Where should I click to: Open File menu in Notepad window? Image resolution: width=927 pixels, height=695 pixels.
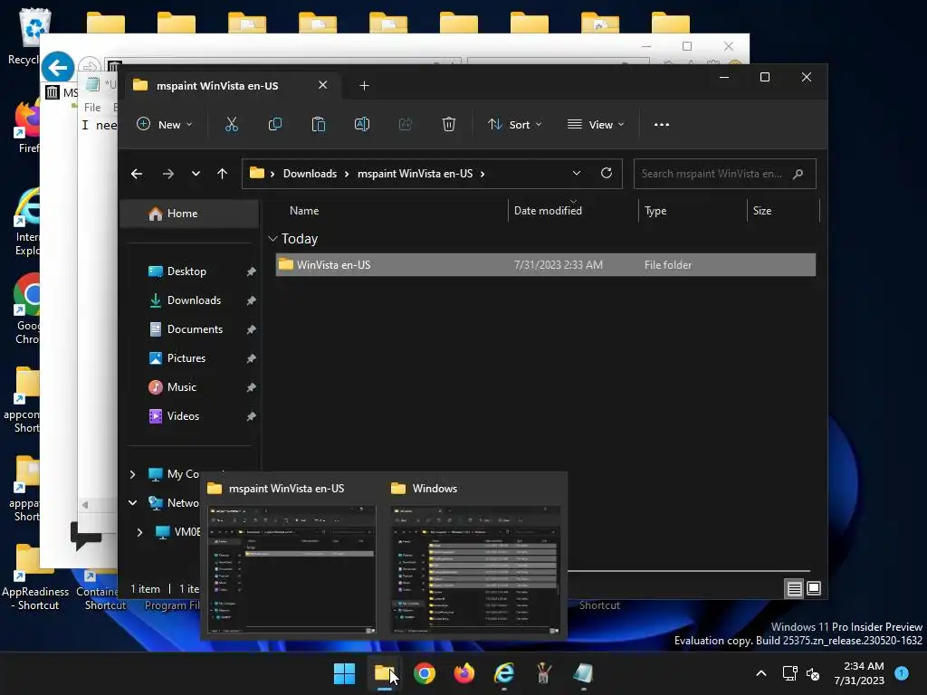click(x=92, y=108)
